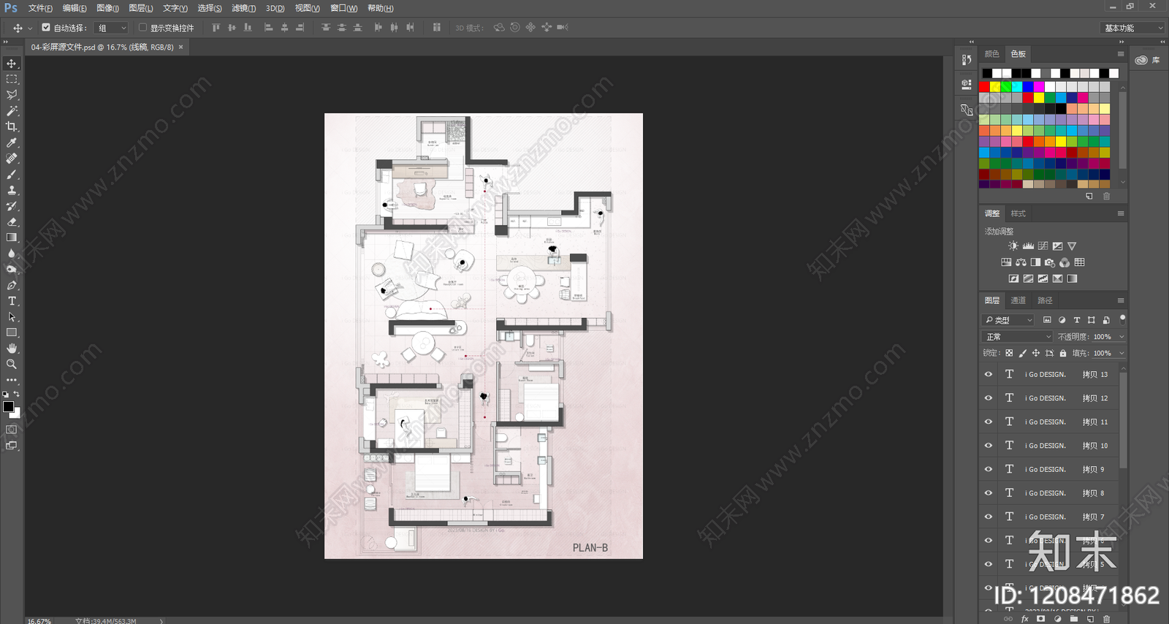Open the layer blend mode '正常' dropdown
The width and height of the screenshot is (1169, 624).
(x=1017, y=337)
